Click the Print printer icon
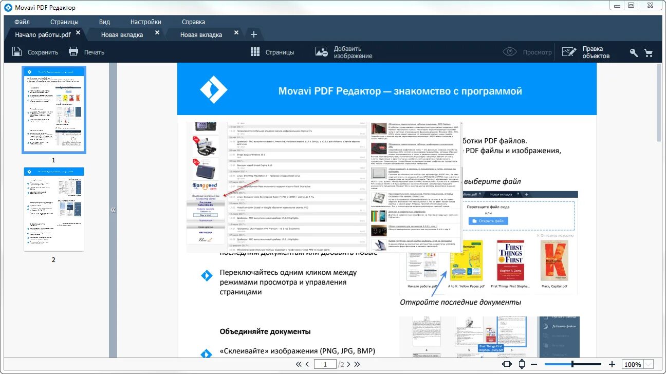Image resolution: width=666 pixels, height=374 pixels. 73,51
